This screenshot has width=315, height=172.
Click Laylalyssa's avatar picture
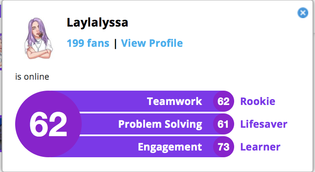click(x=38, y=39)
